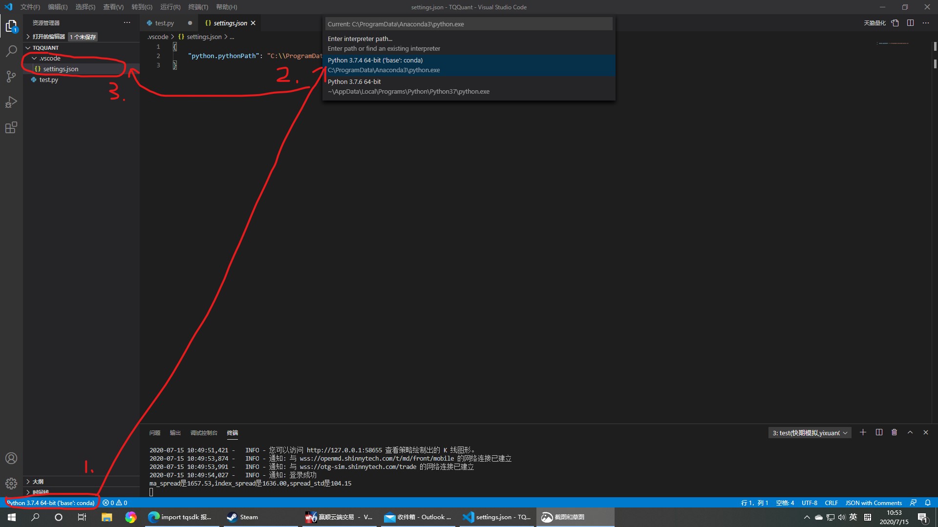Open 编辑(E) menu
Image resolution: width=938 pixels, height=527 pixels.
point(58,7)
